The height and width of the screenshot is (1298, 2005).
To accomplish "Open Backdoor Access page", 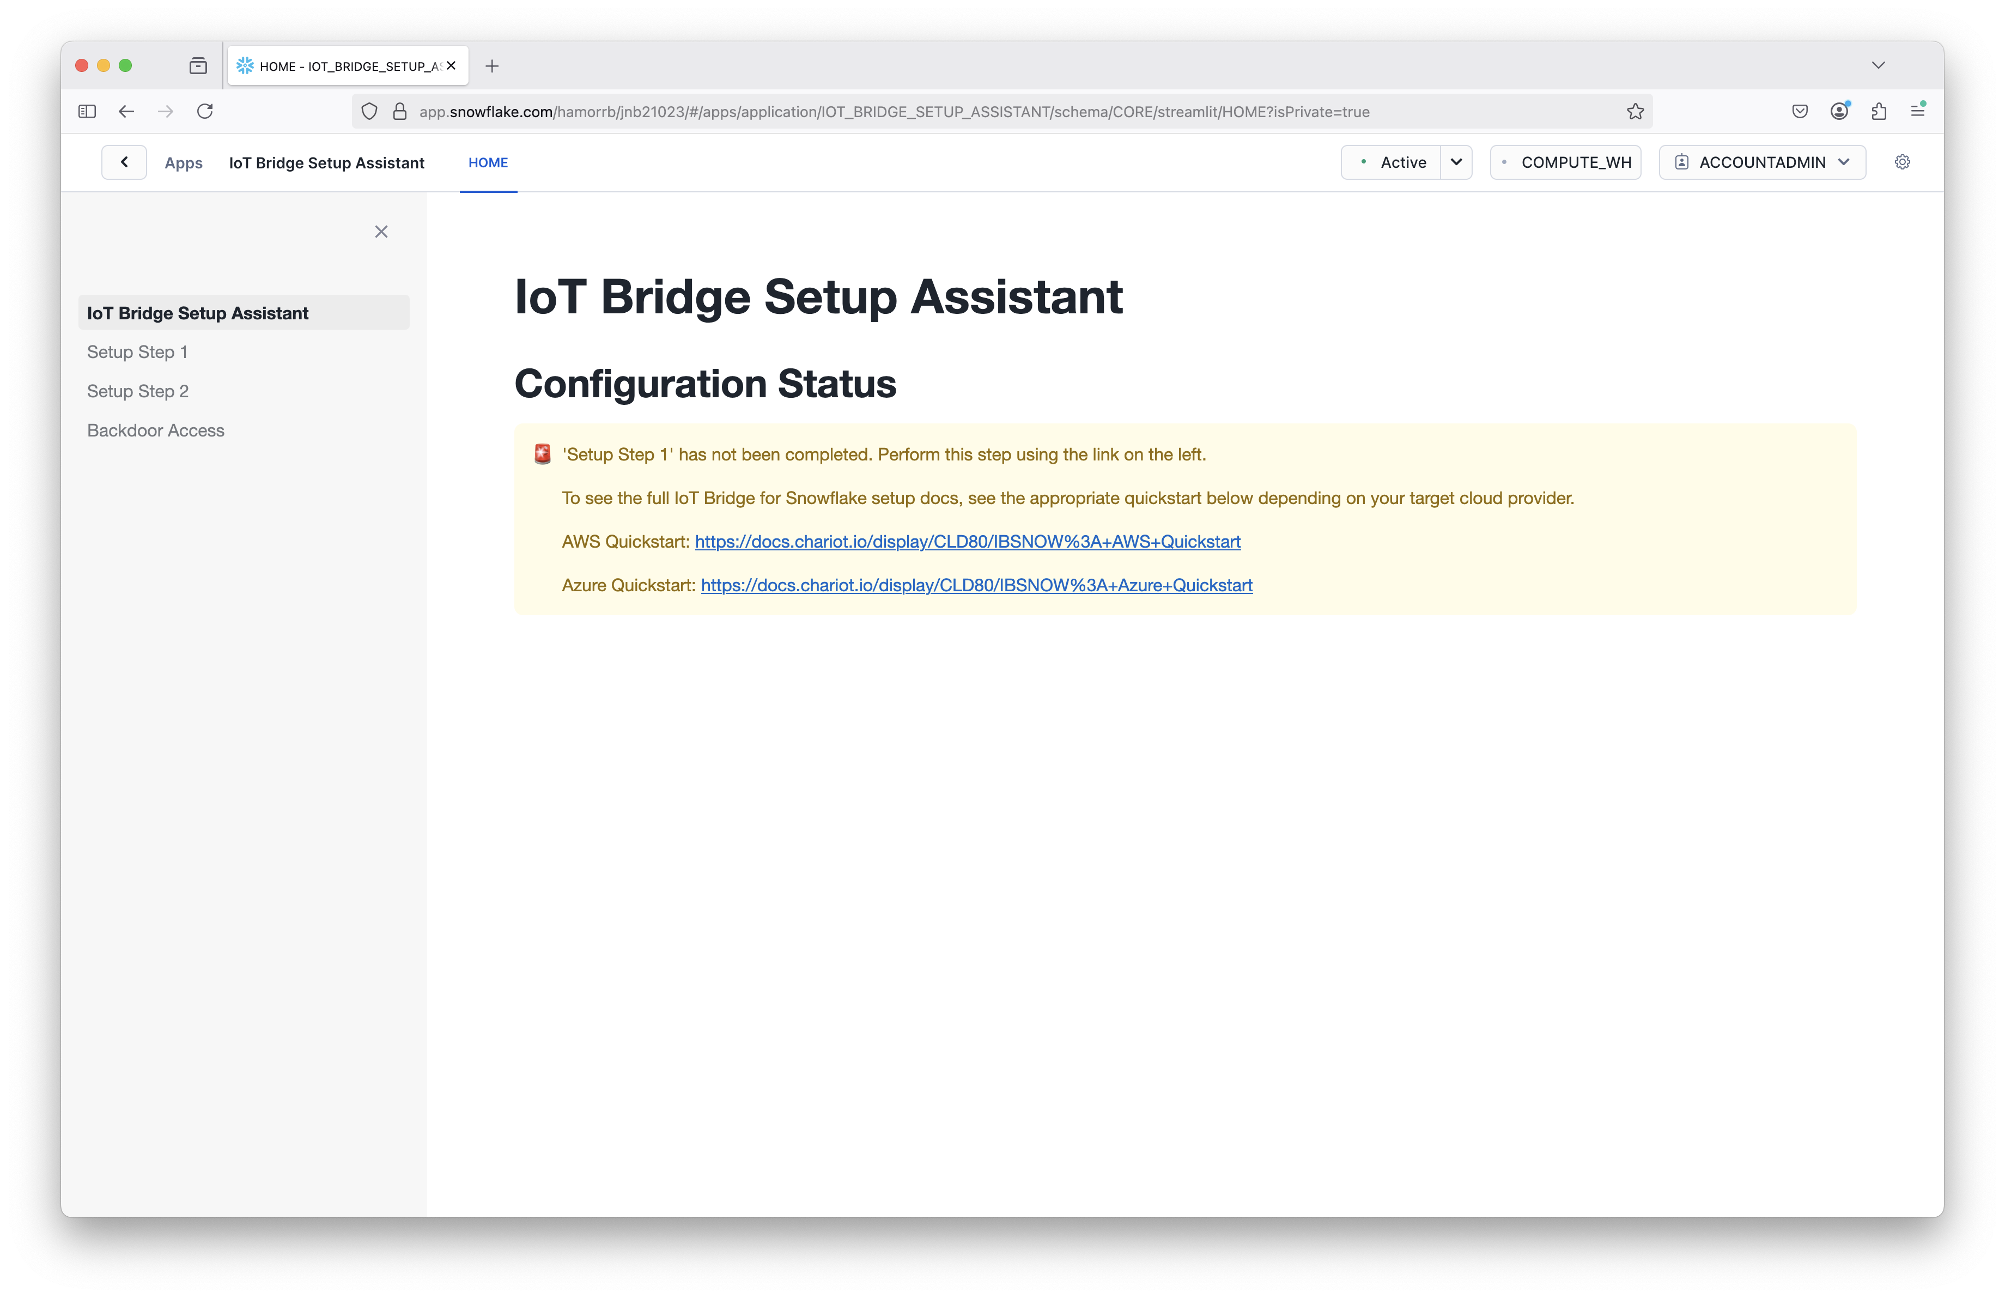I will tap(156, 430).
